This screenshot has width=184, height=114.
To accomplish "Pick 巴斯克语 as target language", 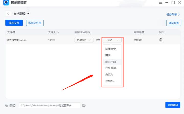I will tap(111, 68).
